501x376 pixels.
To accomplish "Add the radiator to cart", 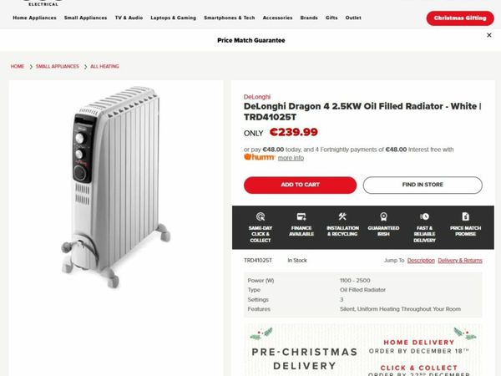I will [x=300, y=185].
